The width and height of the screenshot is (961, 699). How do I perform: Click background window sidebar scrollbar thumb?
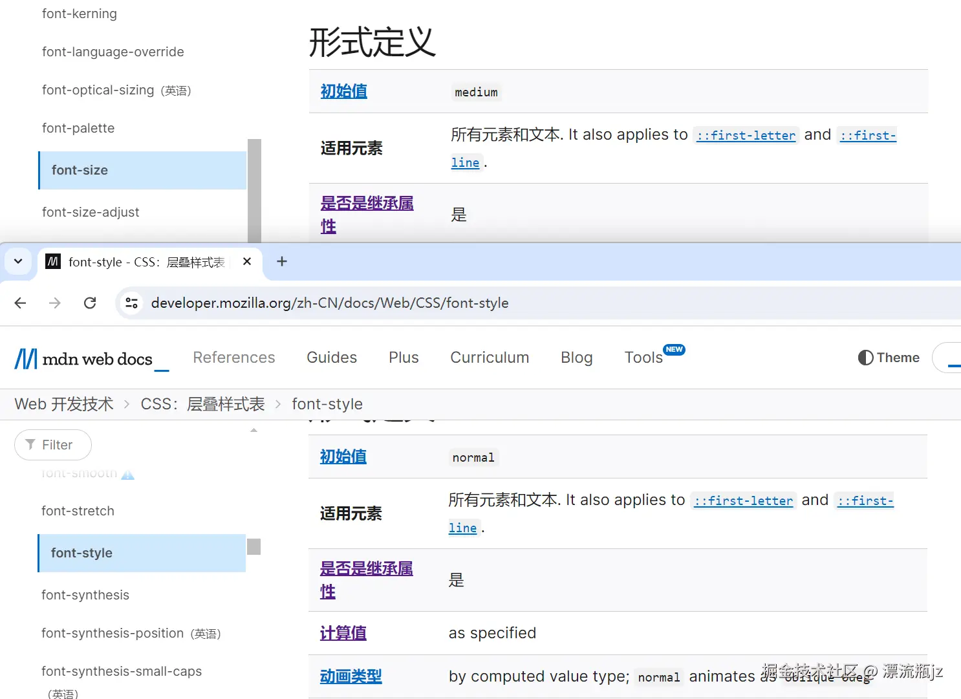[x=254, y=191]
